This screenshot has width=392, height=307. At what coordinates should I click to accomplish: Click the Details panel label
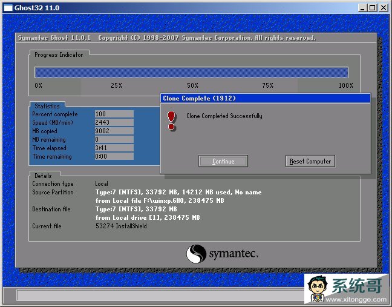(43, 176)
